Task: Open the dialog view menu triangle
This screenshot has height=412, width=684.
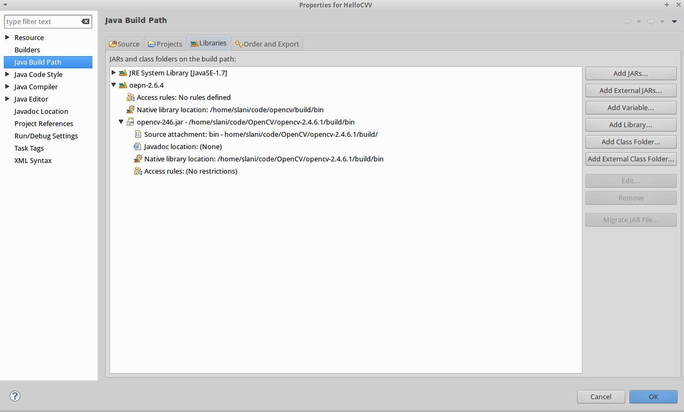Action: tap(674, 21)
